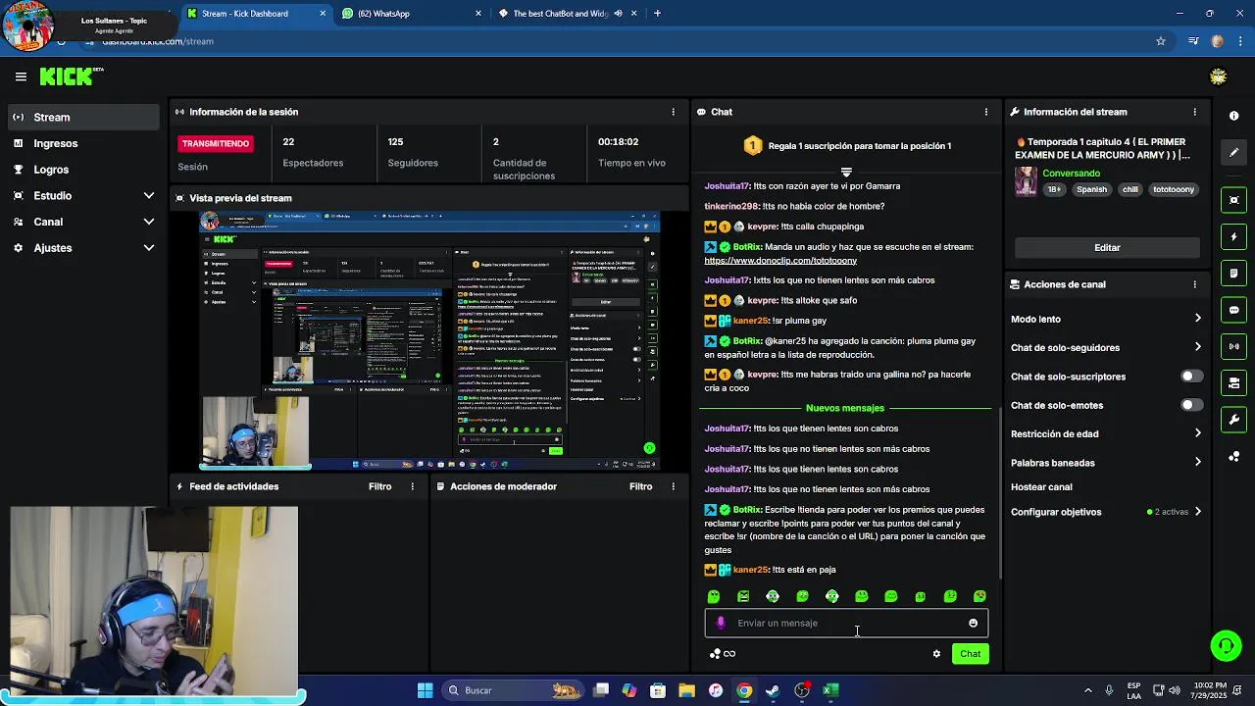The width and height of the screenshot is (1255, 706).
Task: Select Stream in the left sidebar
Action: tap(83, 117)
